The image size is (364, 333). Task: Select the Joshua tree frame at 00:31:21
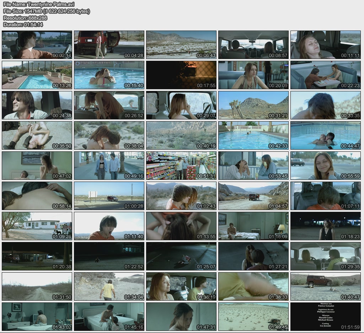coord(253,105)
